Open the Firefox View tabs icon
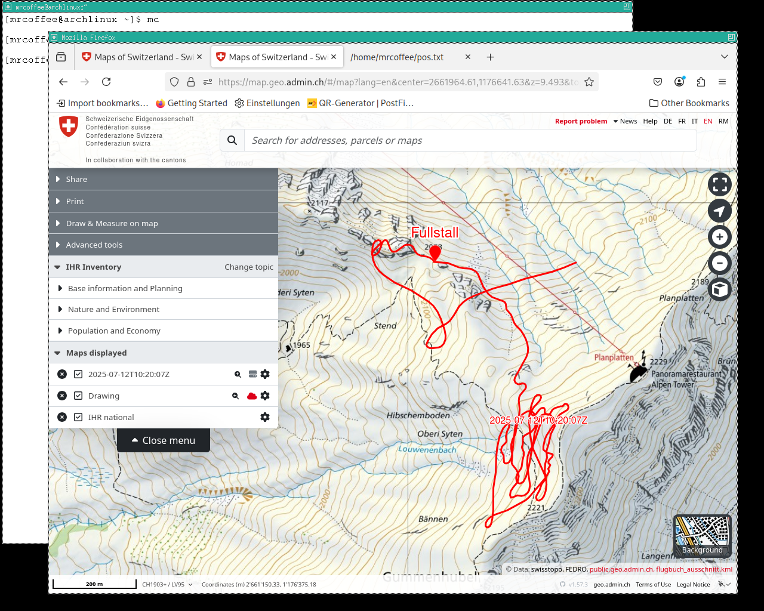 coord(61,57)
